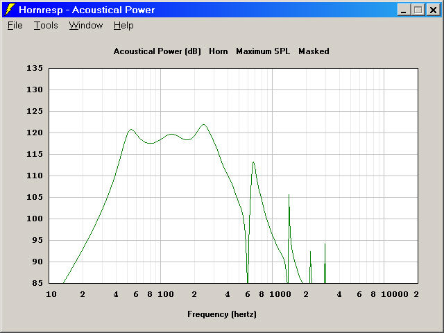Open the Help menu

pyautogui.click(x=123, y=26)
